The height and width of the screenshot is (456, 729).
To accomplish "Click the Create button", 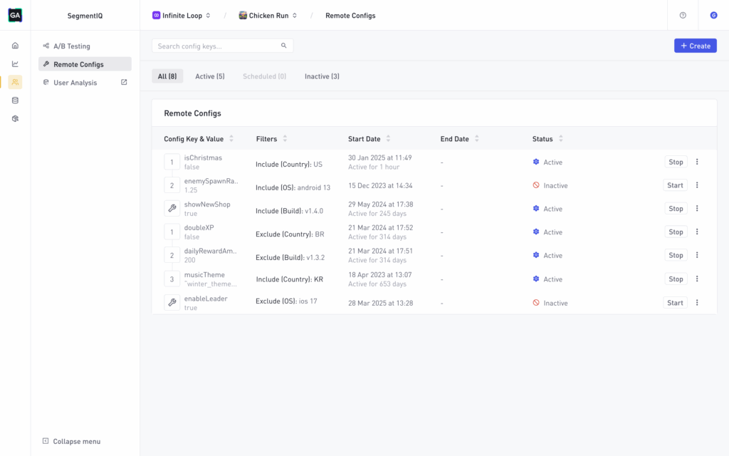I will click(x=695, y=46).
